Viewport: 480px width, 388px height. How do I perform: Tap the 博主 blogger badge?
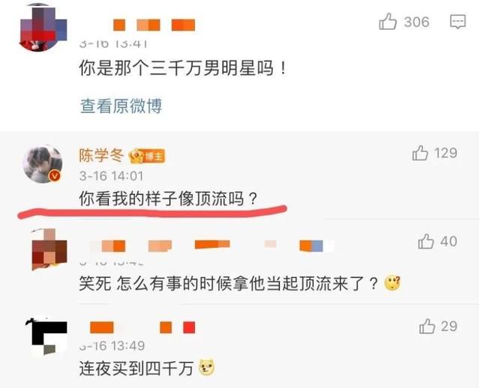(147, 157)
